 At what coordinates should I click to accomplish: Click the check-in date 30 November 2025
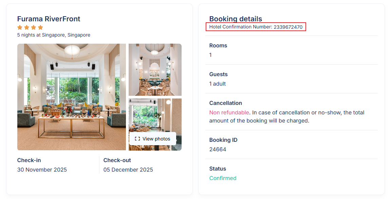point(42,170)
